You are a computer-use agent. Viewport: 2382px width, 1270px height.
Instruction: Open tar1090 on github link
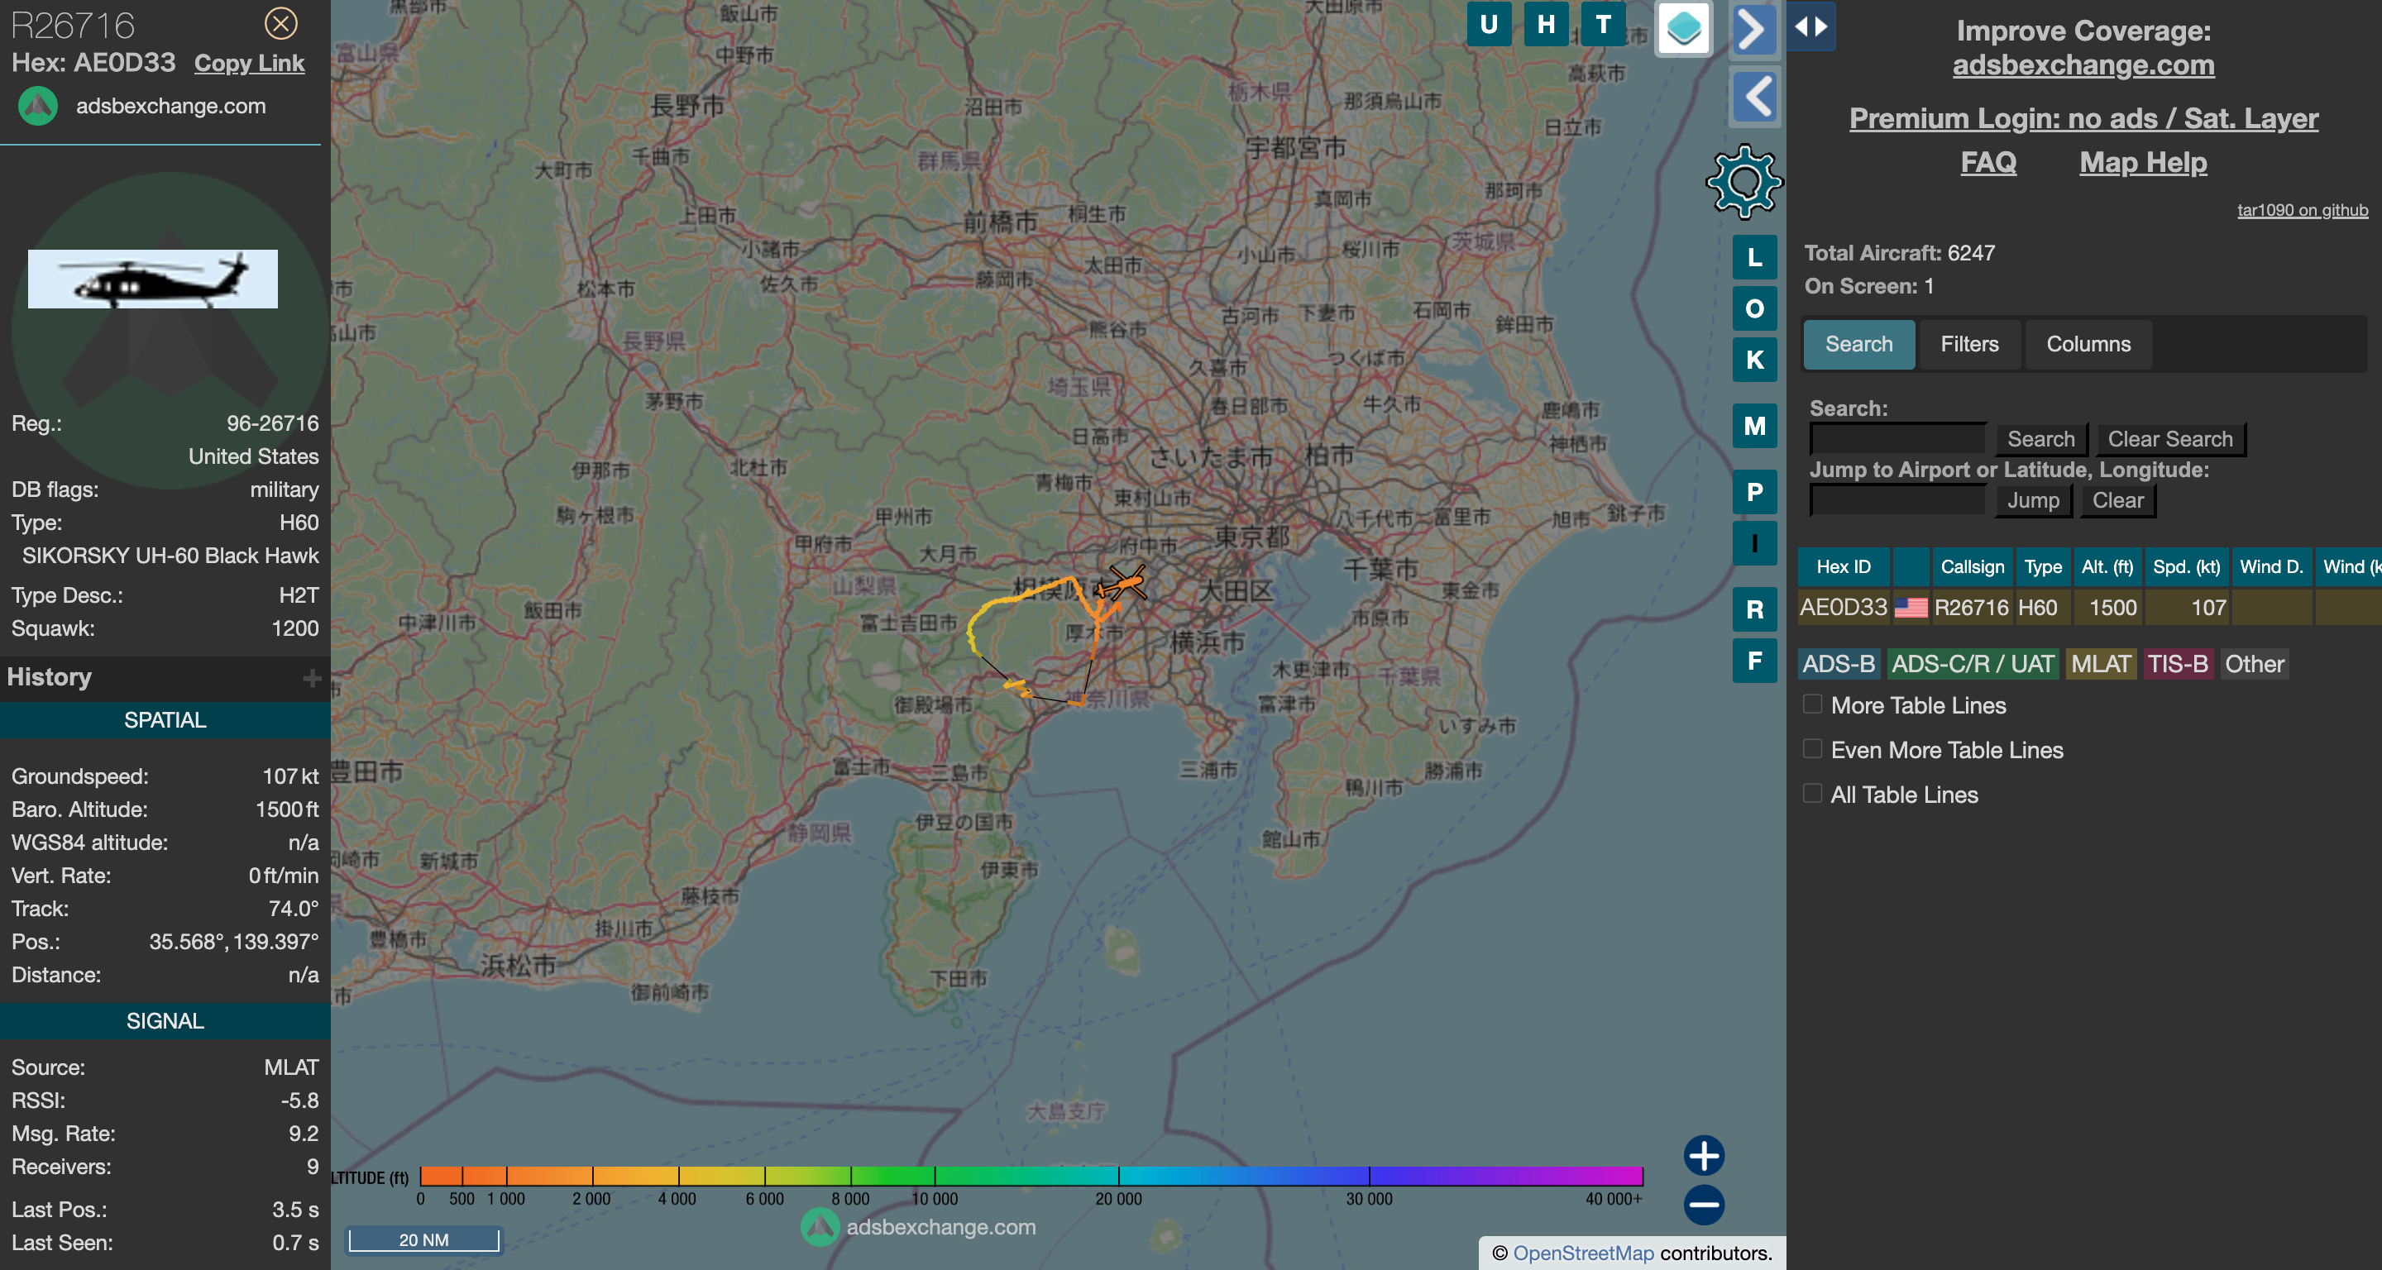pos(2302,210)
